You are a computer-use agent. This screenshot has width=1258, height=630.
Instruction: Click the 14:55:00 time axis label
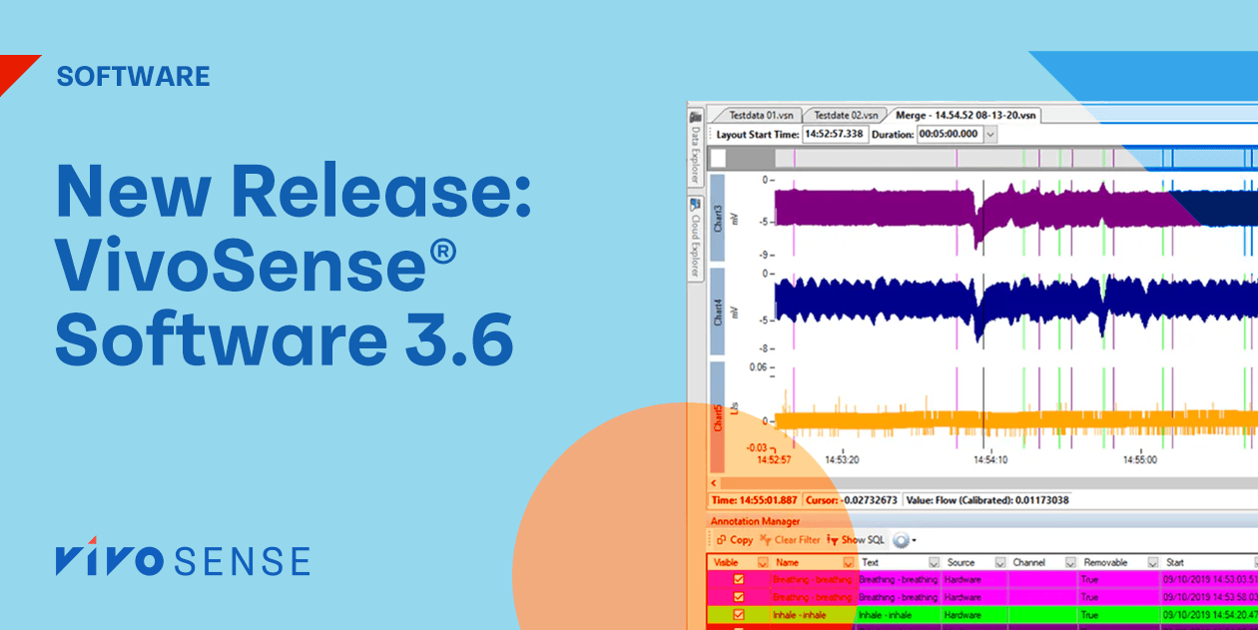coord(1139,460)
